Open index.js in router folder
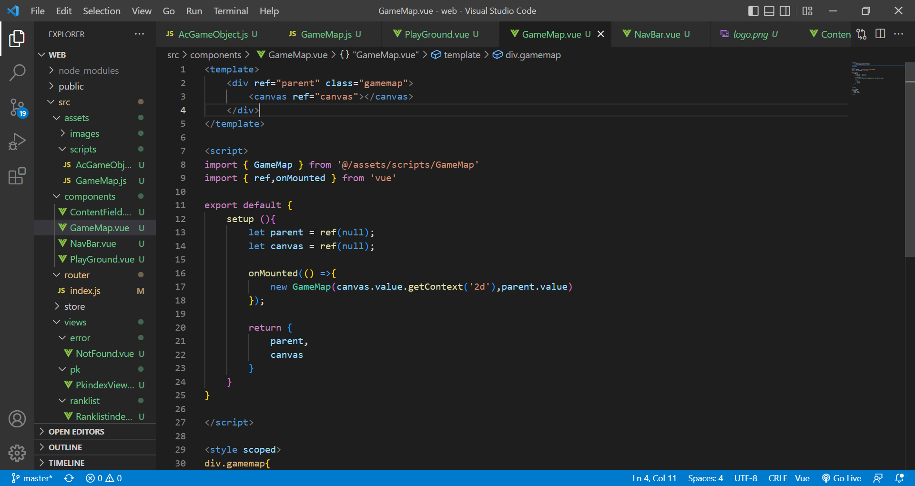The width and height of the screenshot is (915, 486). click(95, 291)
